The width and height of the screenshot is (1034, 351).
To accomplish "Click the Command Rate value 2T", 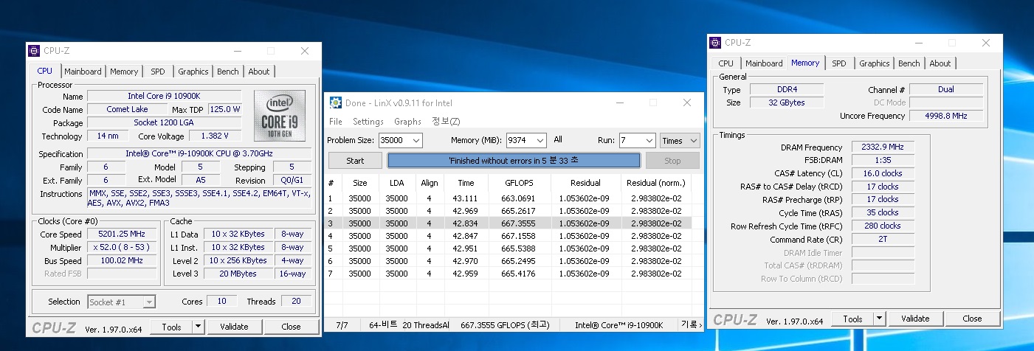I will [883, 240].
